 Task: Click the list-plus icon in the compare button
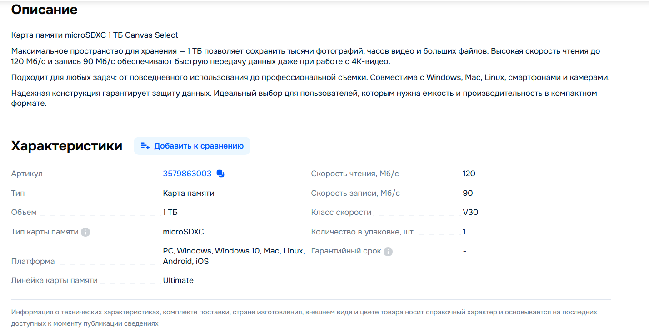pyautogui.click(x=145, y=146)
